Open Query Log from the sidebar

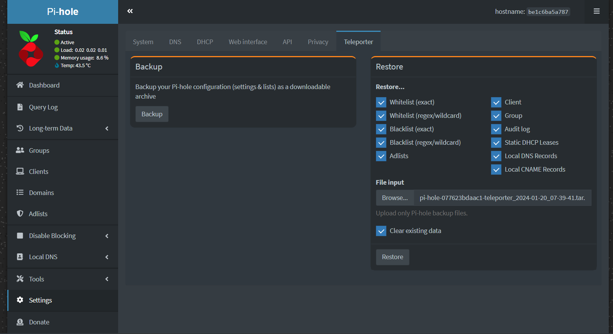(63, 107)
